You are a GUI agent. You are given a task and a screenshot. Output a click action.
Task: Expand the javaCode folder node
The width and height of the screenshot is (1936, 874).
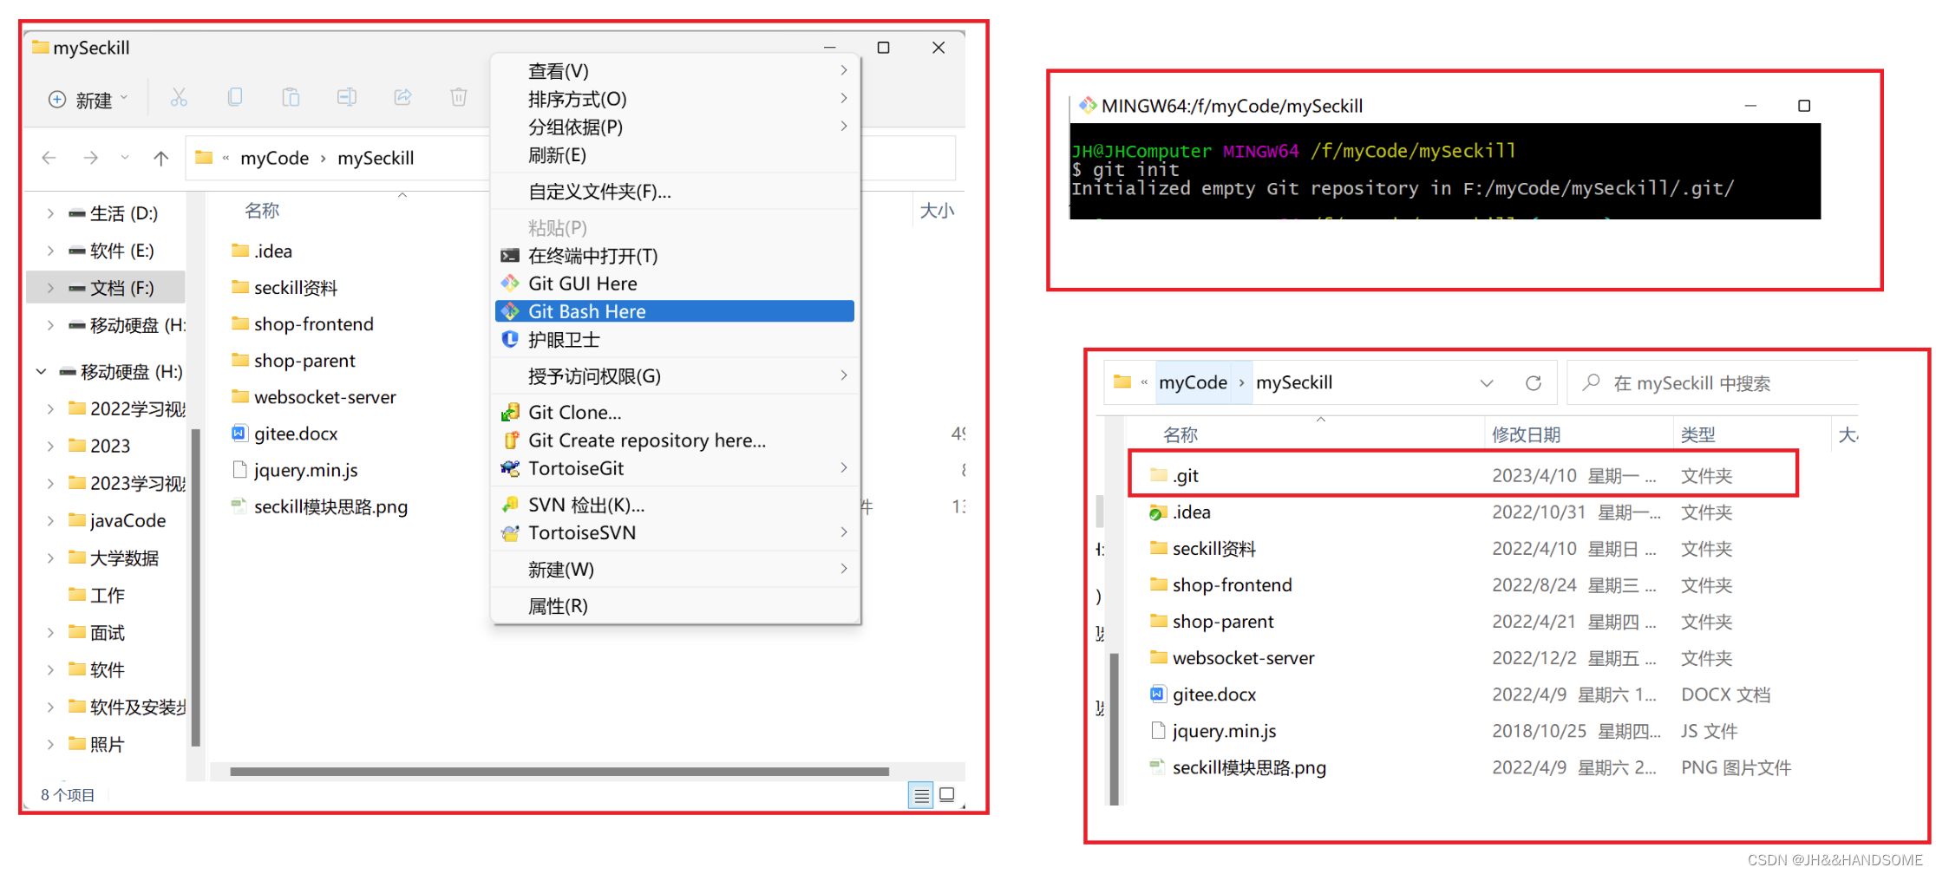tap(50, 520)
